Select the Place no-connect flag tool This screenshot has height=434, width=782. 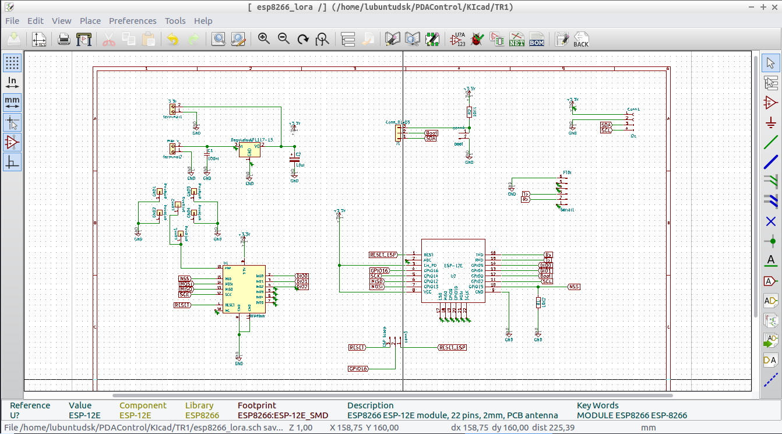pos(771,221)
